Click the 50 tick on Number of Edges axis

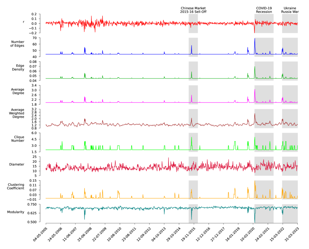click(35, 51)
